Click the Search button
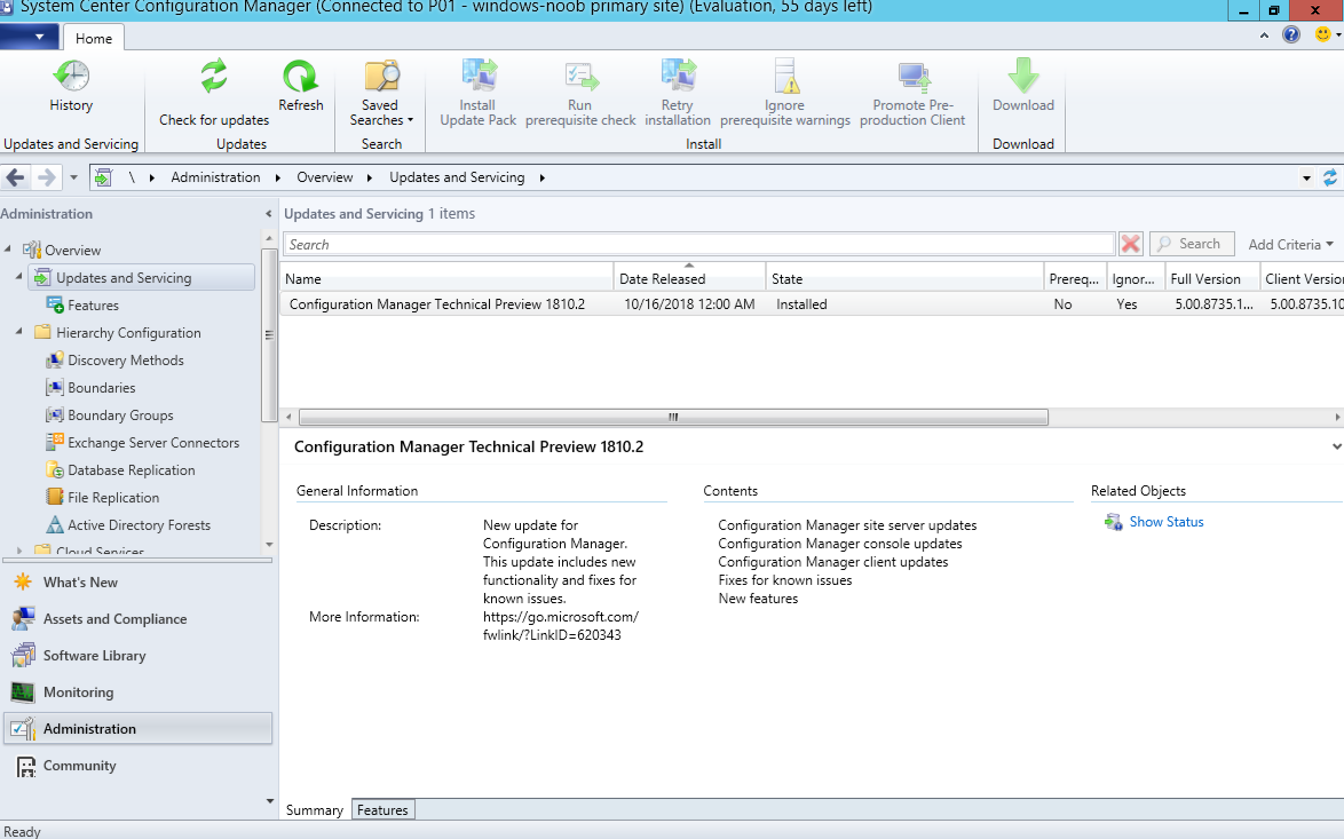 1191,244
